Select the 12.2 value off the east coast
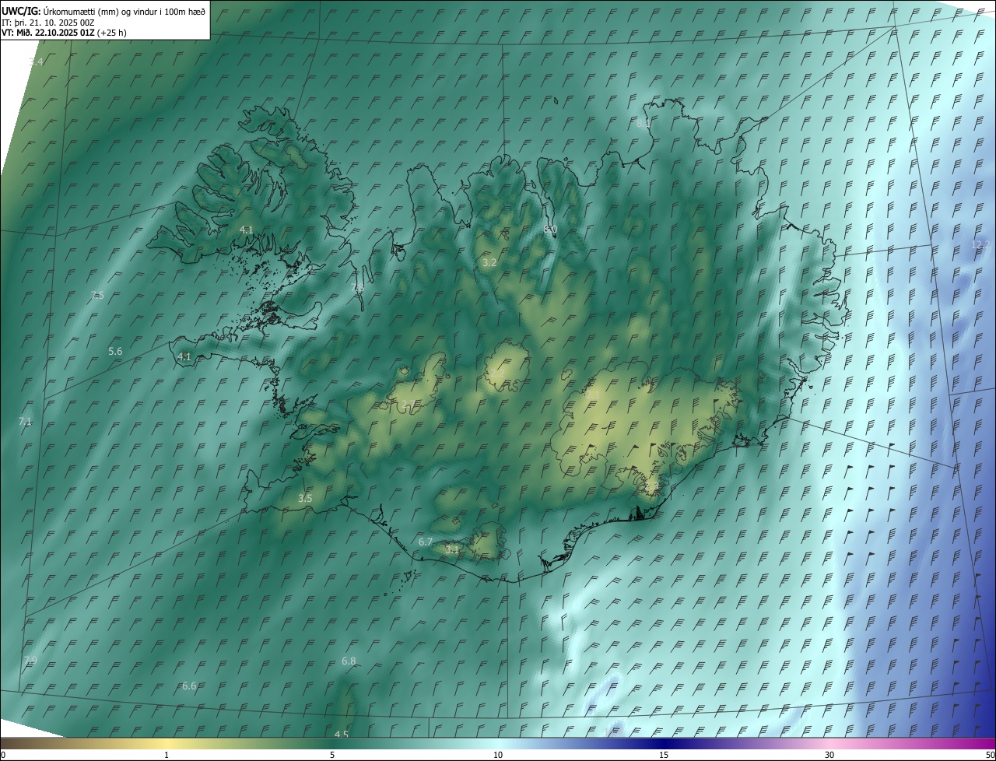 point(981,244)
